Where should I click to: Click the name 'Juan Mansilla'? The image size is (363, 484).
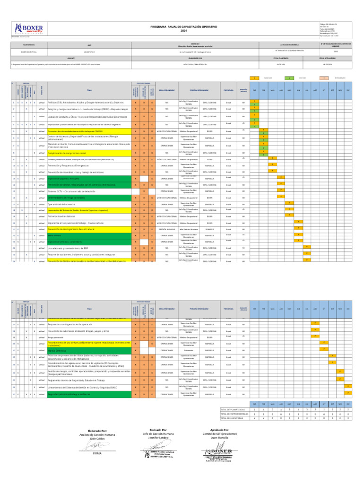coord(220,437)
